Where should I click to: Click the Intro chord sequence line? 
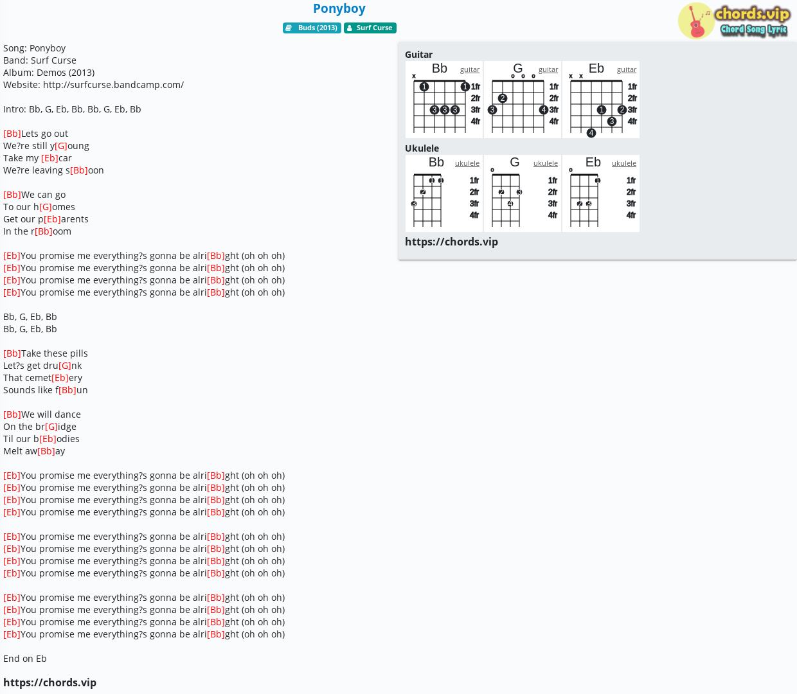point(72,109)
